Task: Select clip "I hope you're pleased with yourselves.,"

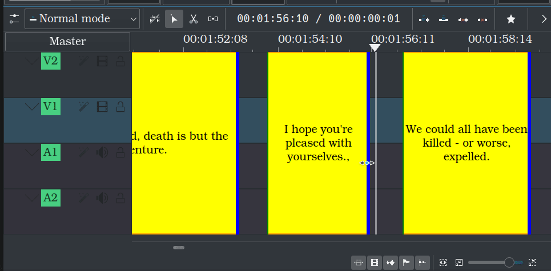Action: pyautogui.click(x=319, y=143)
